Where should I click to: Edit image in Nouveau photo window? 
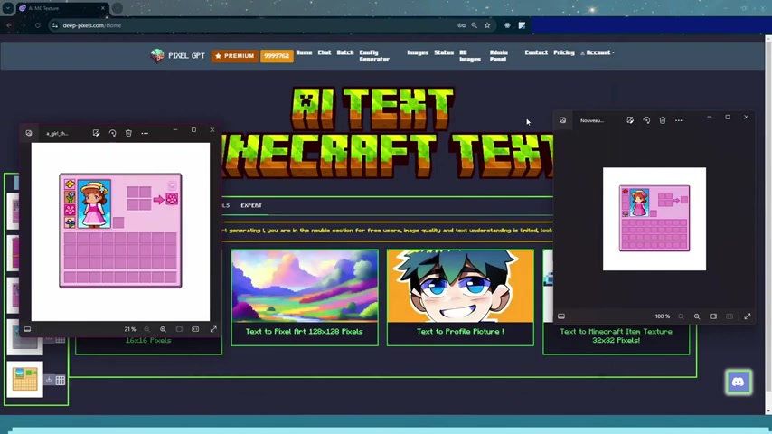click(x=630, y=120)
